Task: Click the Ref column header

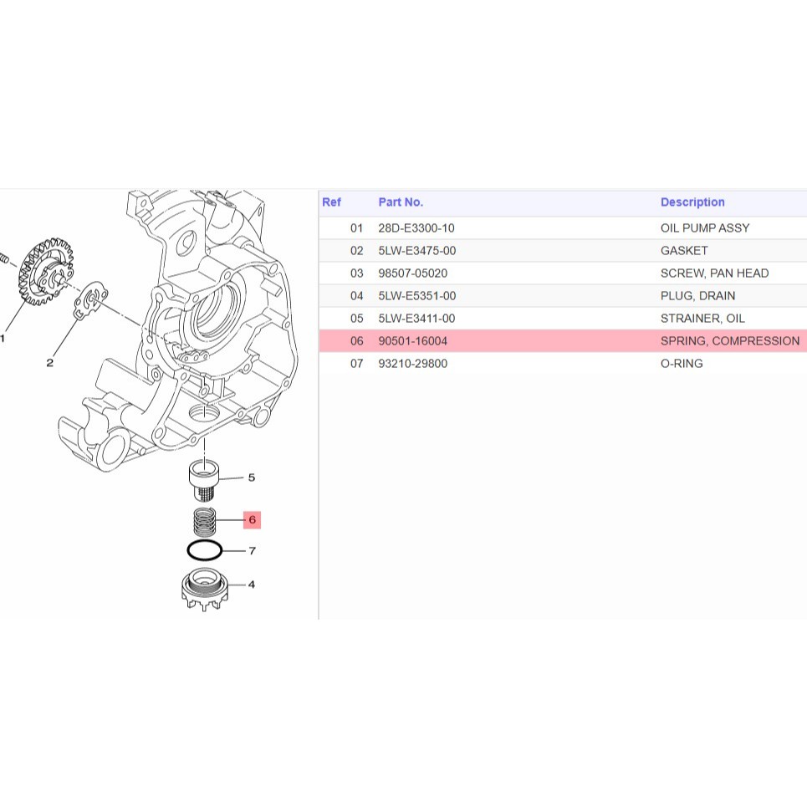Action: tap(331, 202)
